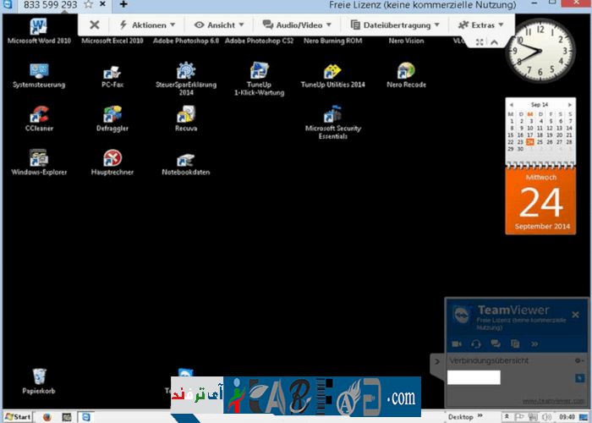Open the Extras menu

[480, 25]
